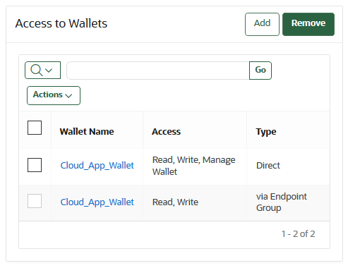Select the 'via Endpoint Group' cell

288,202
